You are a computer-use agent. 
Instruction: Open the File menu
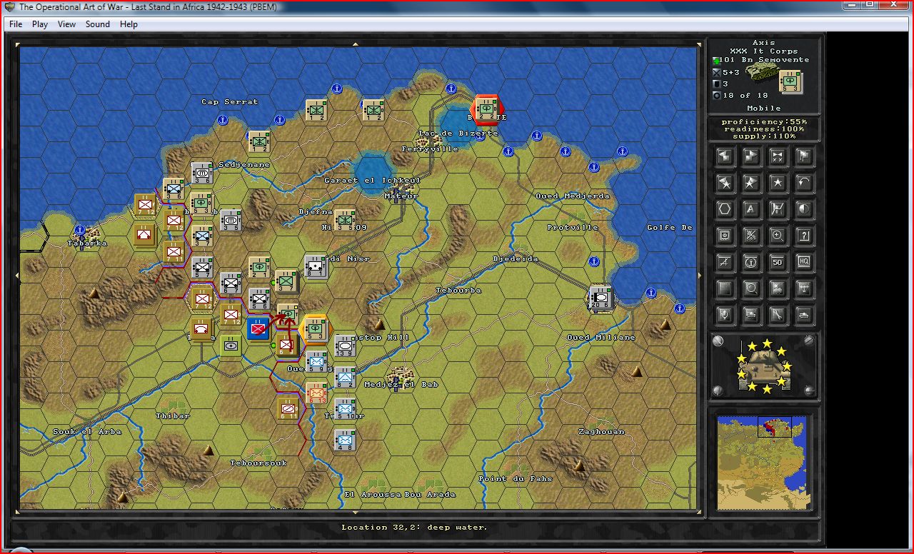point(16,24)
